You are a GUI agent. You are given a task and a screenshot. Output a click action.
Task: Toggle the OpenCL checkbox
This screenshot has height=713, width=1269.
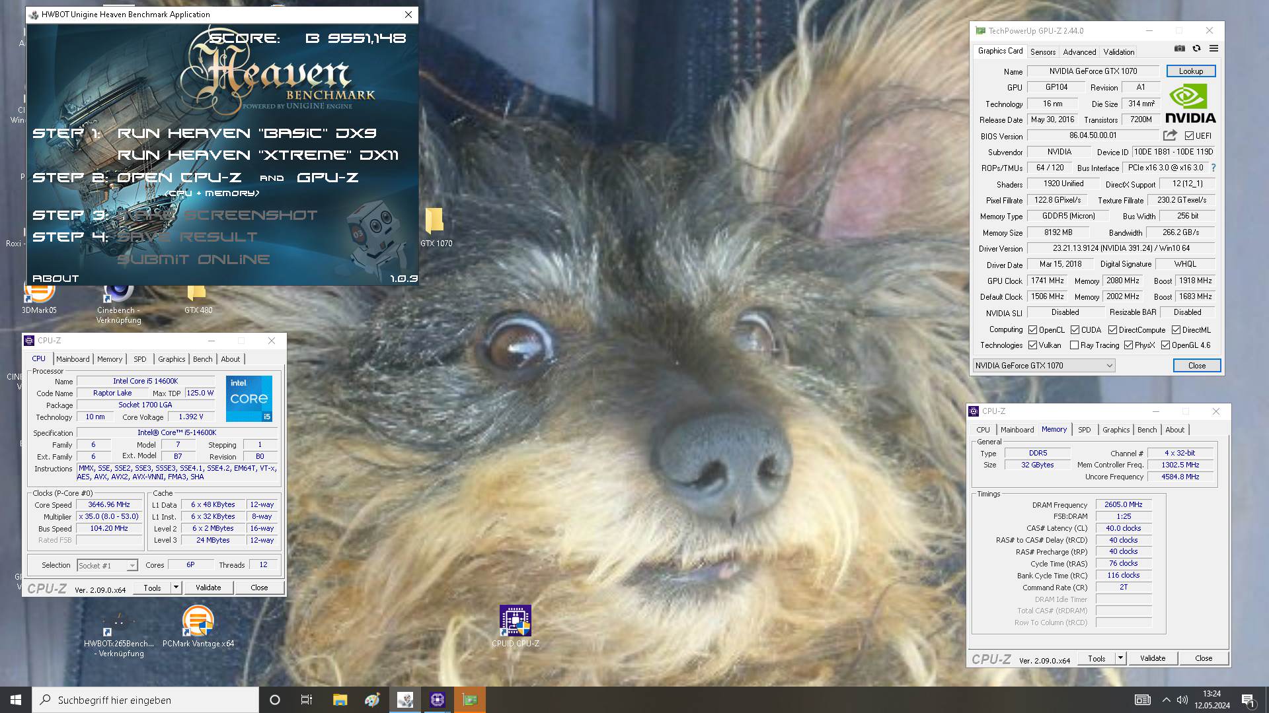pos(1032,330)
